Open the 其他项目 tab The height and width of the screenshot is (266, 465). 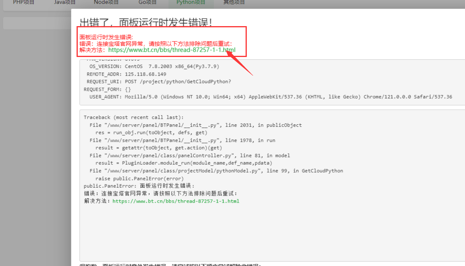click(234, 2)
